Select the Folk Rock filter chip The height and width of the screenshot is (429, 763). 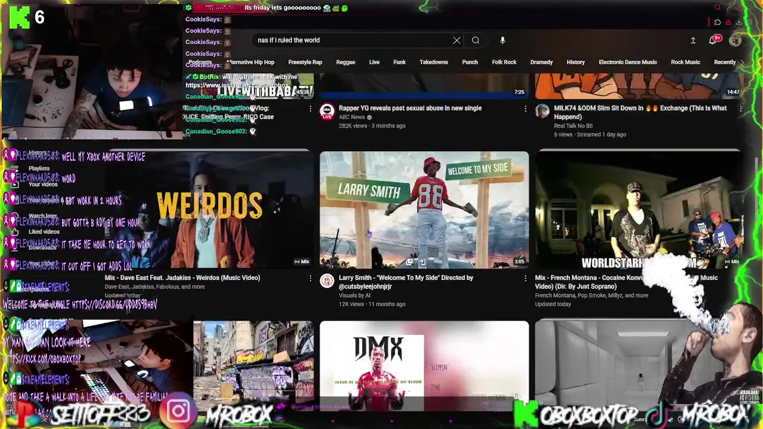pyautogui.click(x=504, y=62)
